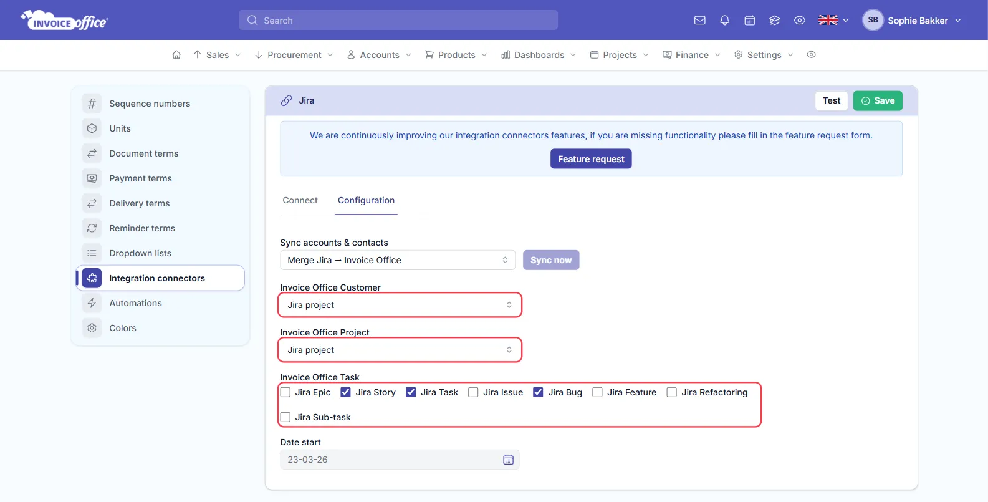
Task: Open the Sync accounts & contacts dropdown
Action: click(398, 260)
